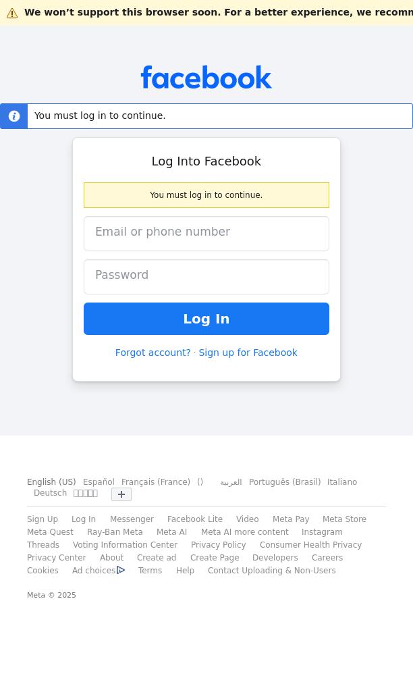Click the Facebook logo
This screenshot has width=413, height=676.
206,78
